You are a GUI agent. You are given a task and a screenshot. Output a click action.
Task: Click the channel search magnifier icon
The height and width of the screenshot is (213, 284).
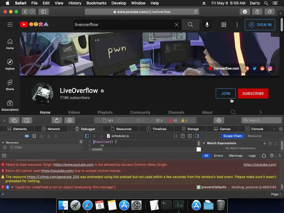tap(233, 112)
